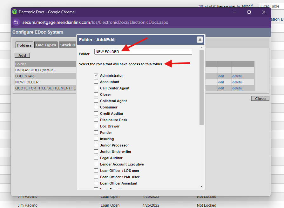The width and height of the screenshot is (284, 208).
Task: Click Loan Open status in background table
Action: 110,205
